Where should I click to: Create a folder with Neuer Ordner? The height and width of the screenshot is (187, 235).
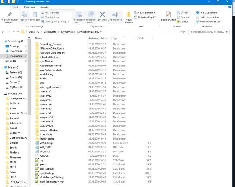[129, 17]
